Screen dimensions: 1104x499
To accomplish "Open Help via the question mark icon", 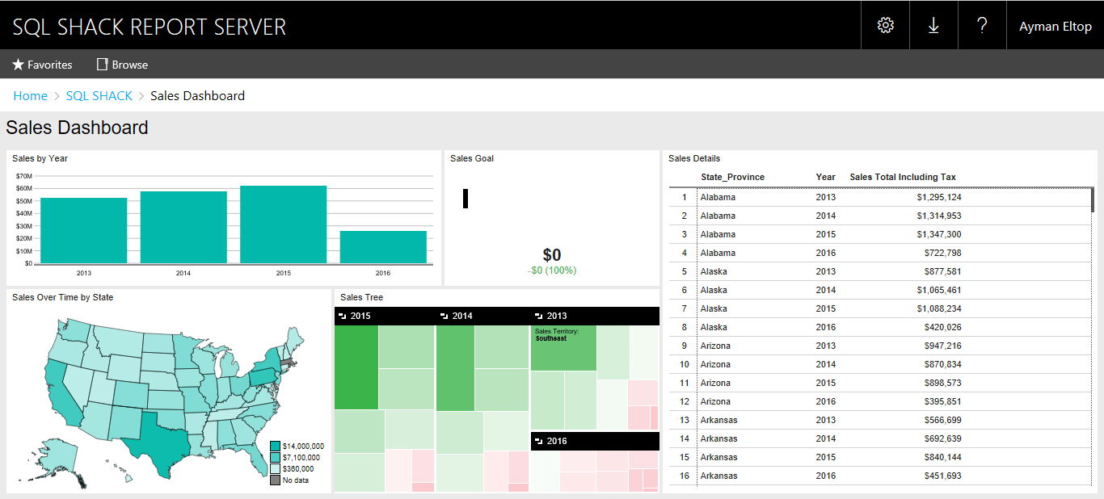I will (x=982, y=25).
